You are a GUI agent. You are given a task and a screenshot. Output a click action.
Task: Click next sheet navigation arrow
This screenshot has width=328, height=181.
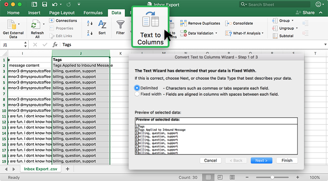[14, 169]
